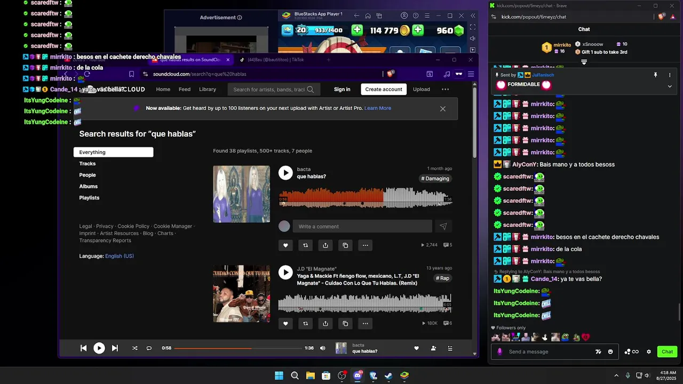Mute volume in SoundCloud player bar
Screen dimensions: 683x384
(x=322, y=348)
